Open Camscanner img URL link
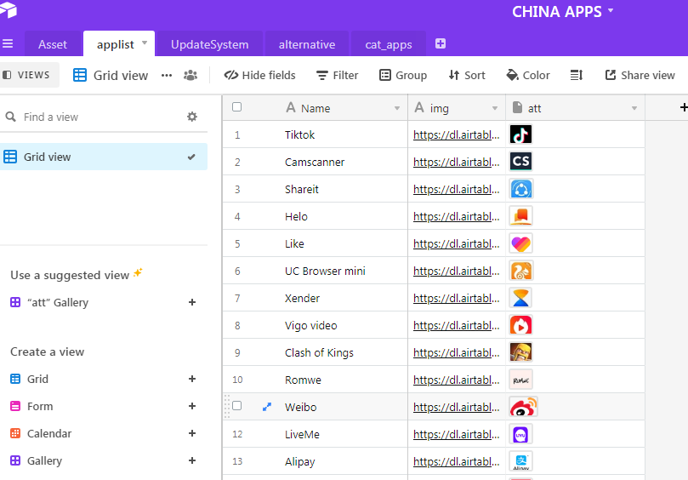This screenshot has height=480, width=688. point(457,162)
